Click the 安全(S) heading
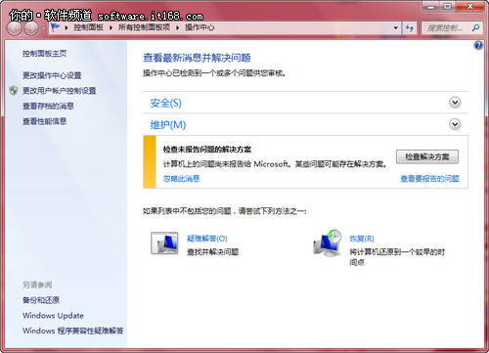The width and height of the screenshot is (489, 353). (166, 103)
